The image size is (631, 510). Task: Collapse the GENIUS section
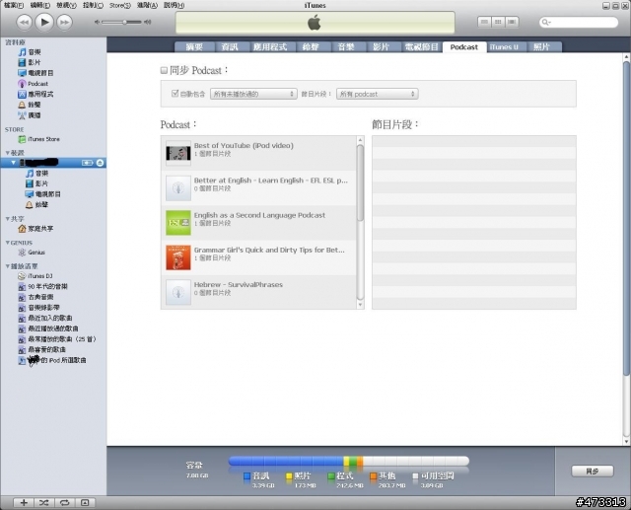(7, 243)
